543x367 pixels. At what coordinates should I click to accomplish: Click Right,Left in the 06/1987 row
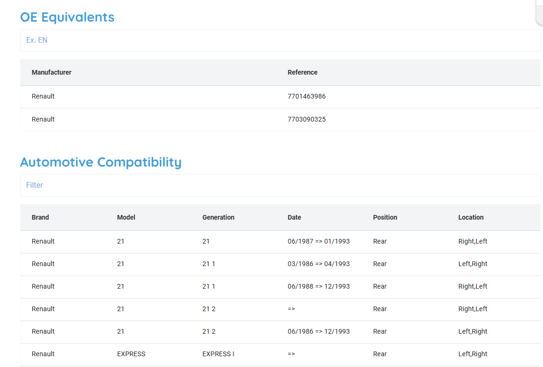pos(473,241)
